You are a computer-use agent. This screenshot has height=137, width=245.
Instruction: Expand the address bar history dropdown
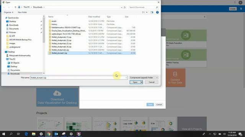coord(122,7)
